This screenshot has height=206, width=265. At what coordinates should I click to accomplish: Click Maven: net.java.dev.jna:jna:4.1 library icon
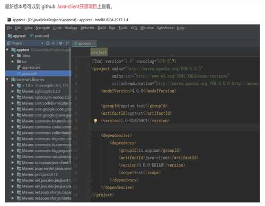19,181
